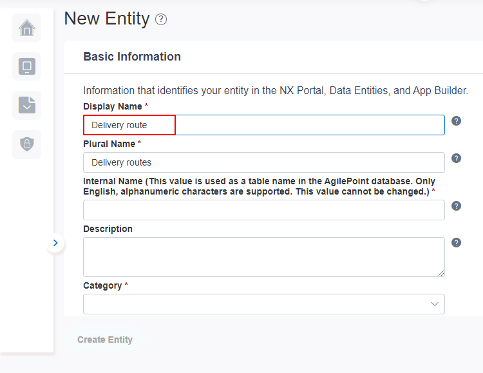
Task: Show help for the Description field
Action: pyautogui.click(x=456, y=243)
